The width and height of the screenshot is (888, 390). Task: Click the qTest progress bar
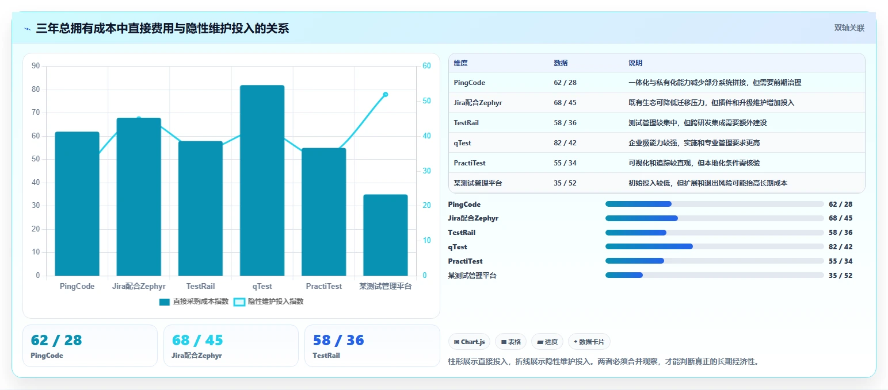pos(714,246)
